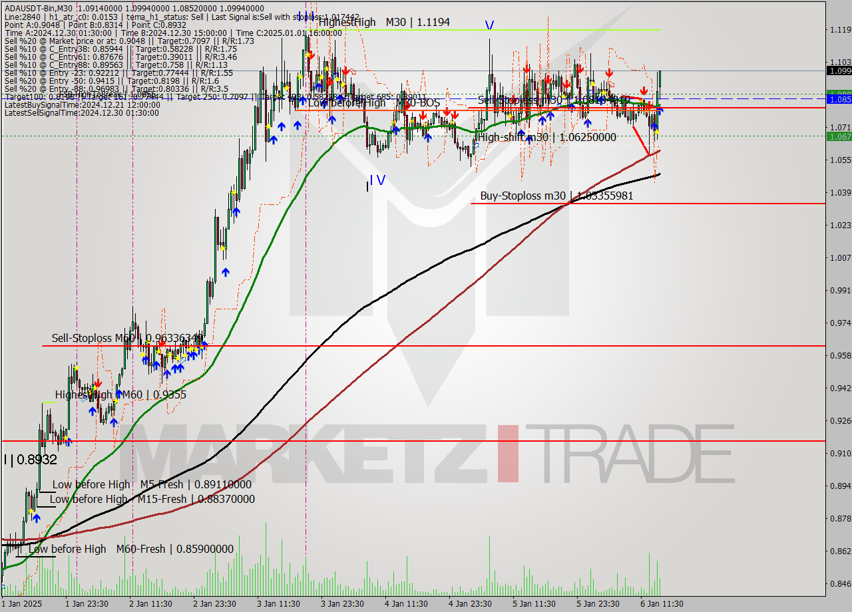Click the 'LatestSellSignalTime:2024.12.30 01:30:00' line
Viewport: 852px width, 612px height.
pyautogui.click(x=81, y=112)
